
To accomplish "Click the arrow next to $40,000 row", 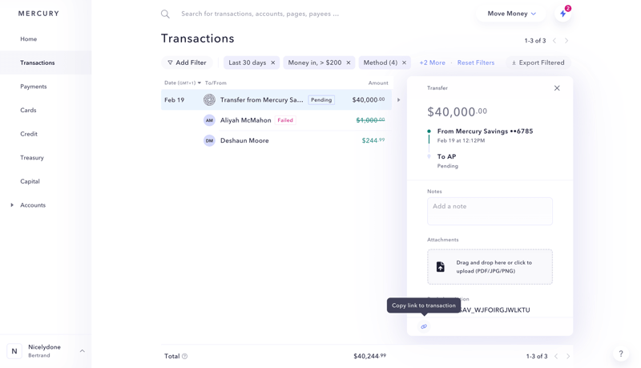I will tap(398, 99).
